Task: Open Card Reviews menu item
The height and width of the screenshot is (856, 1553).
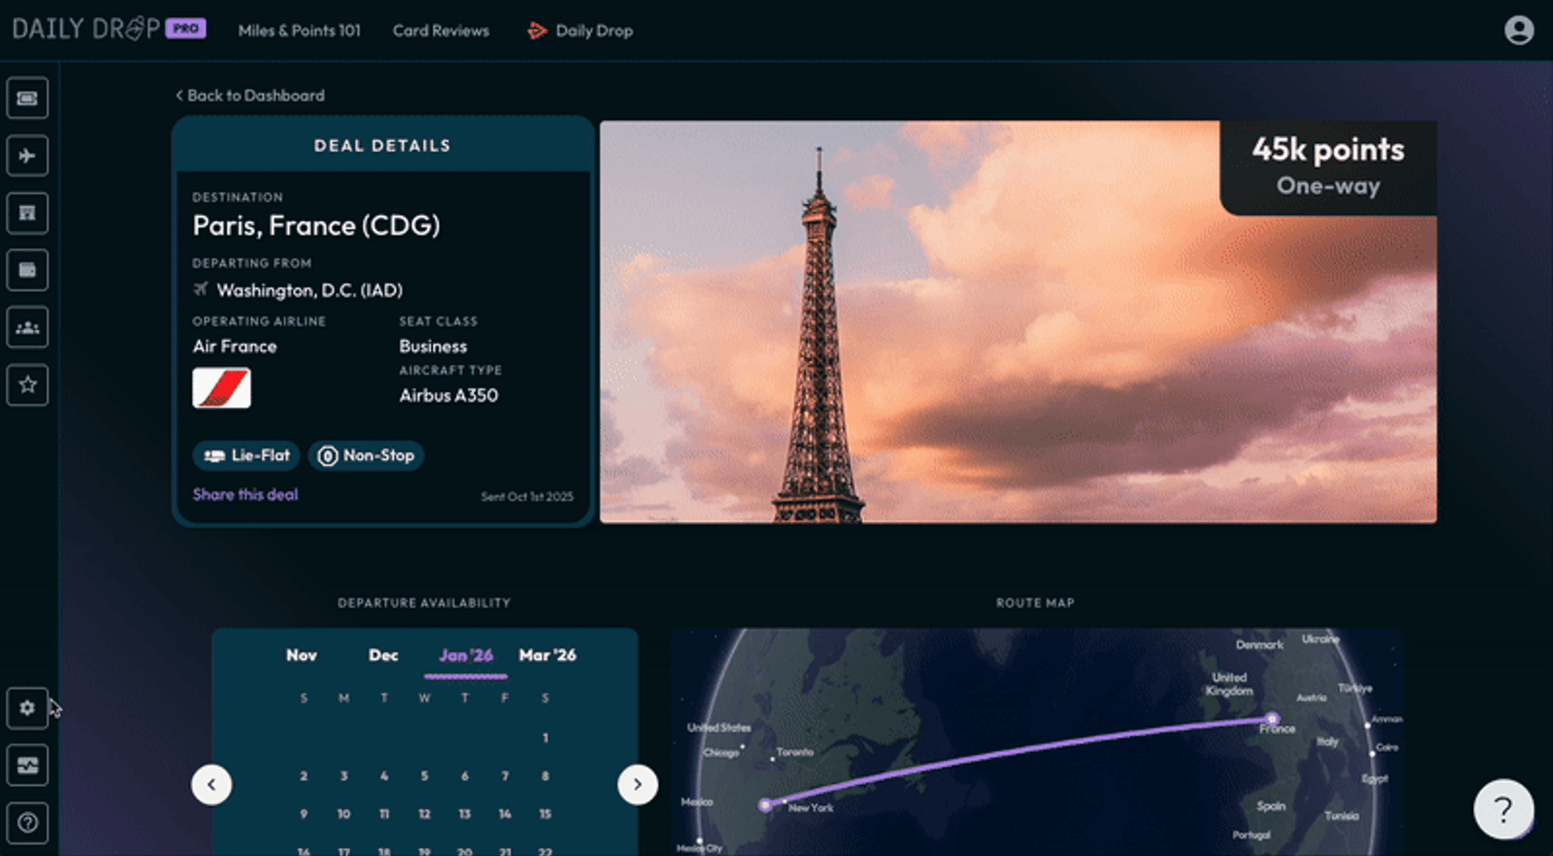Action: (x=441, y=31)
